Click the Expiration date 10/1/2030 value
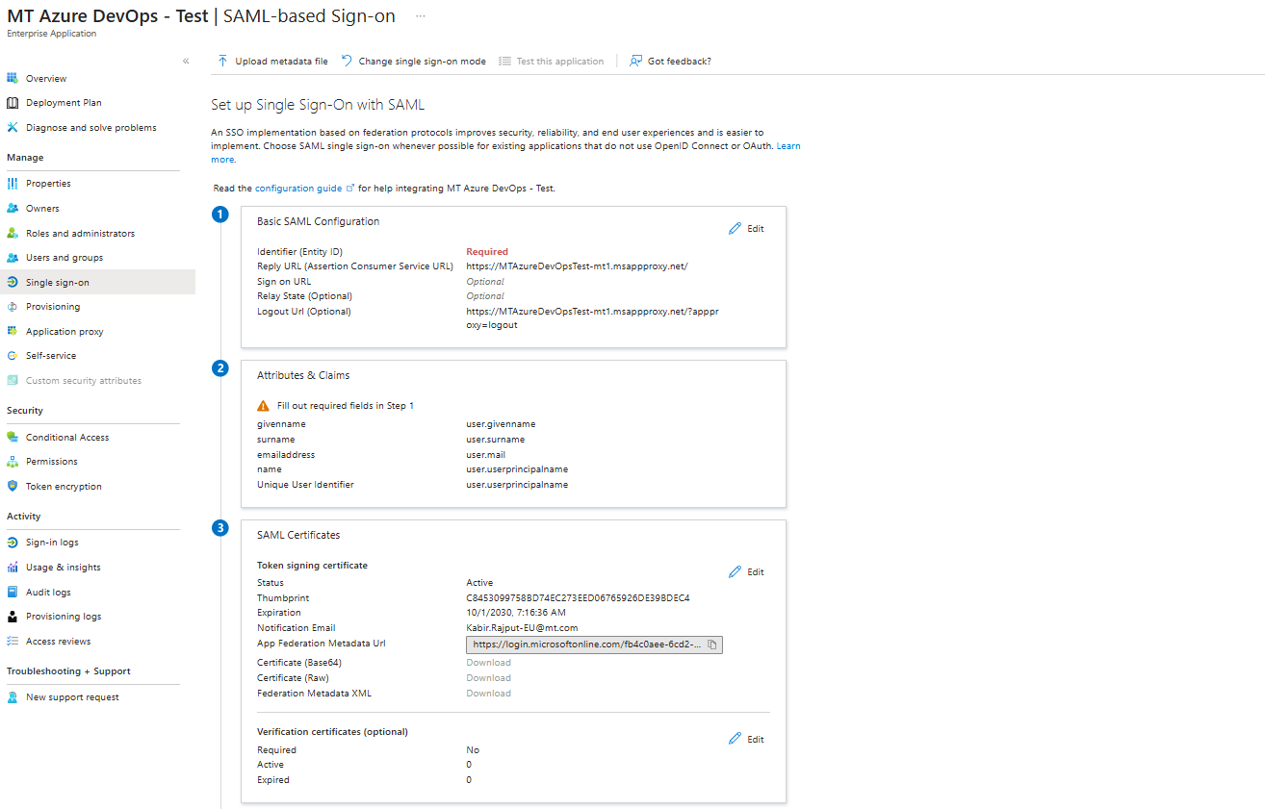Screen dimensions: 1265x809 516,613
